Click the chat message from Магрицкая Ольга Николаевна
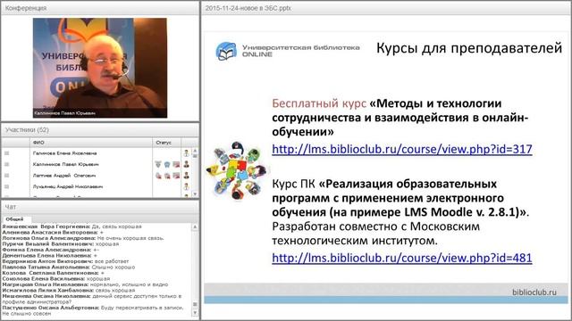 tap(85, 284)
